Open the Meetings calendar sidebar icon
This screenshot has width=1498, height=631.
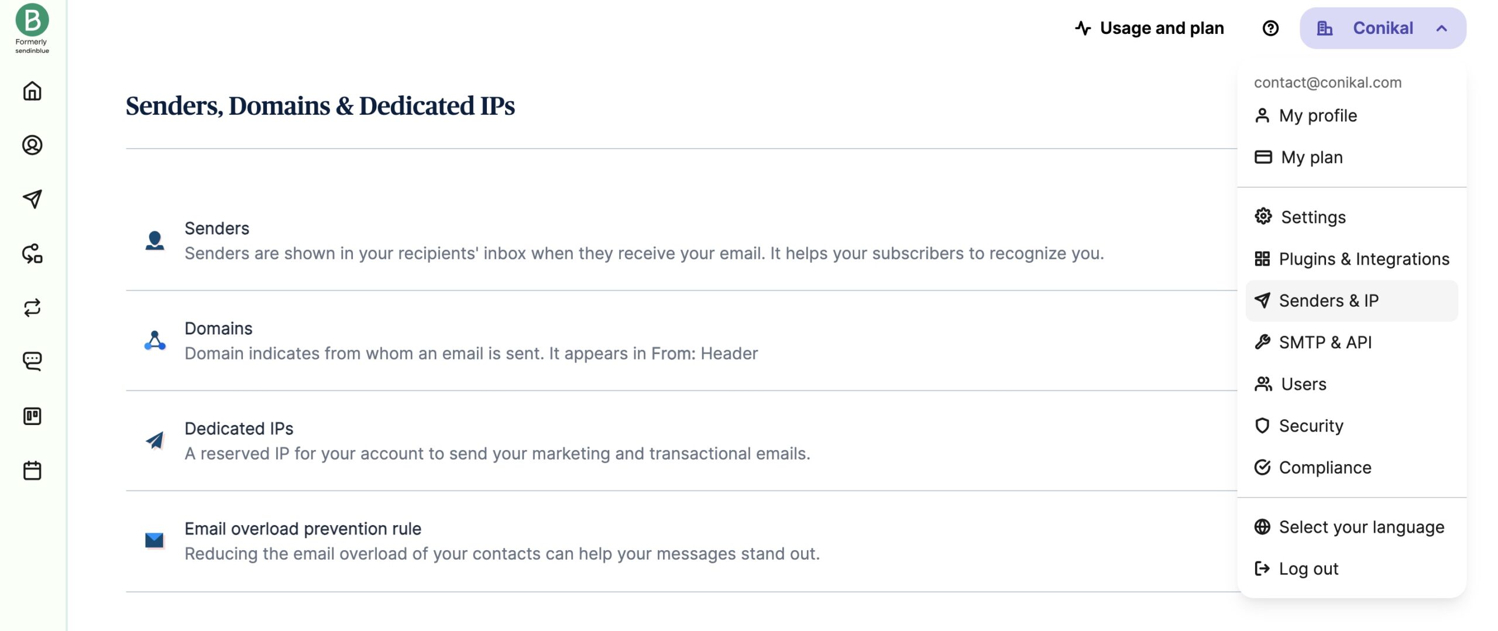[x=32, y=471]
